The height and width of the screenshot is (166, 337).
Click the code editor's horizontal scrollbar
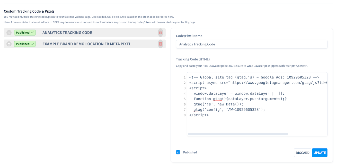click(x=238, y=134)
